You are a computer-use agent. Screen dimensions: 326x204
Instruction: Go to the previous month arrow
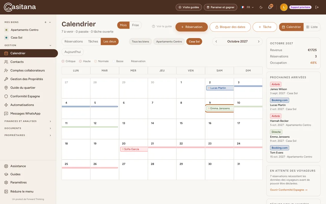[216, 41]
